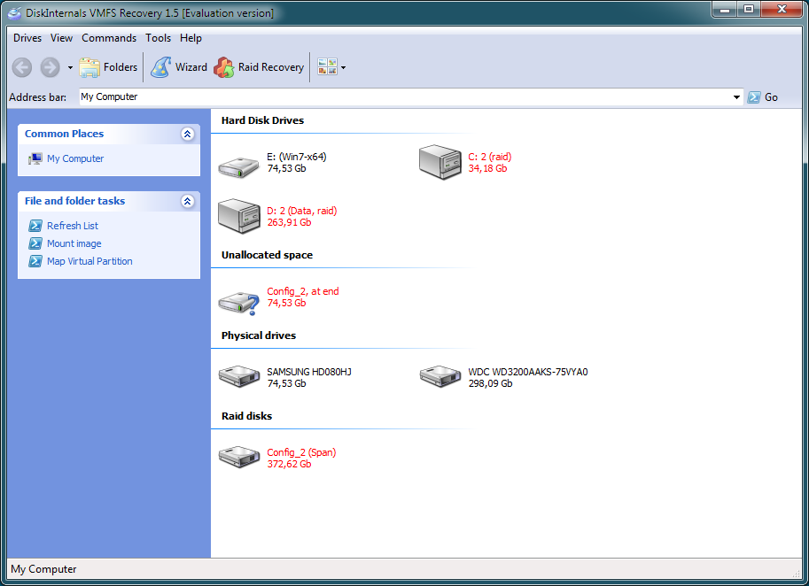
Task: Open the View menu
Action: [x=61, y=38]
